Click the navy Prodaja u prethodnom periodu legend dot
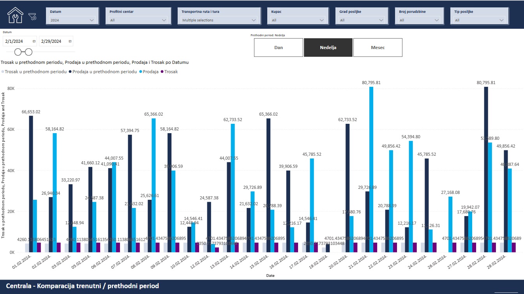This screenshot has width=524, height=294. click(x=70, y=72)
